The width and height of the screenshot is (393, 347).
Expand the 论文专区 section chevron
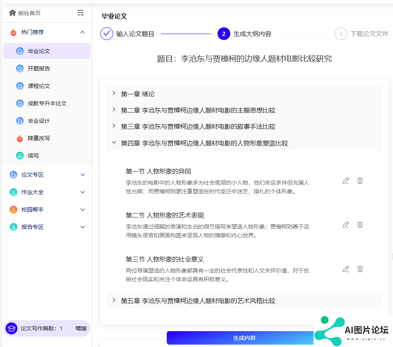point(83,175)
